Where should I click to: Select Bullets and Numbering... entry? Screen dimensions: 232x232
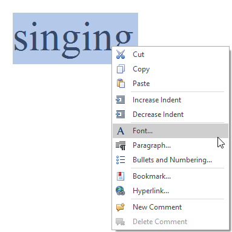[x=171, y=160]
